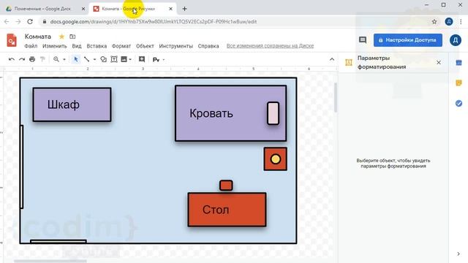Expand the Line tool dropdown arrow
The width and height of the screenshot is (468, 263).
(x=94, y=60)
